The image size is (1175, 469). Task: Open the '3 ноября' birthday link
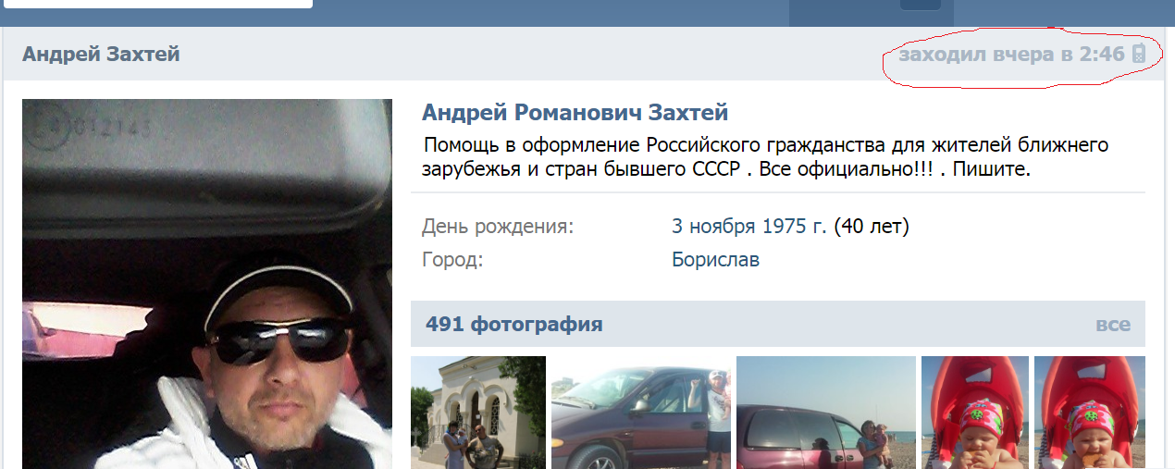point(715,226)
